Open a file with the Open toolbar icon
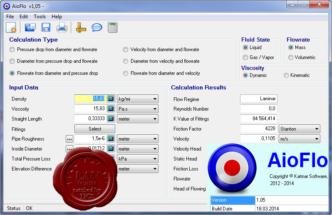This screenshot has width=332, height=215. pos(30,27)
